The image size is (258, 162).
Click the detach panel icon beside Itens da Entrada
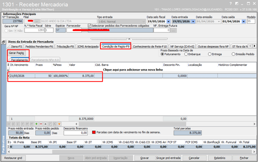[4, 42]
